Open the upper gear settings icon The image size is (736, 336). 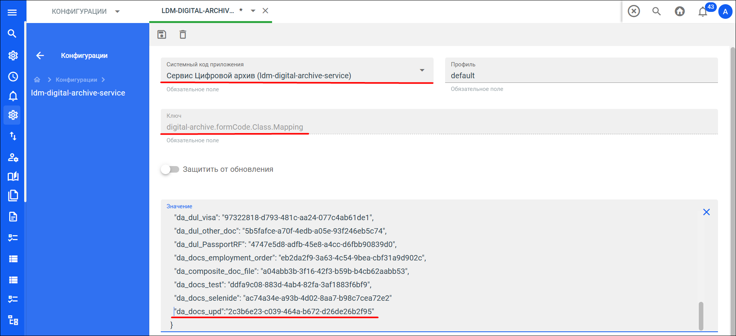click(x=13, y=56)
